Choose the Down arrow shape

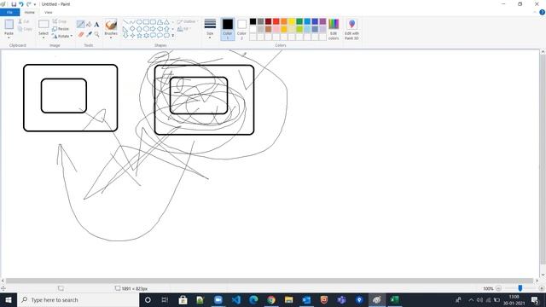(125, 36)
